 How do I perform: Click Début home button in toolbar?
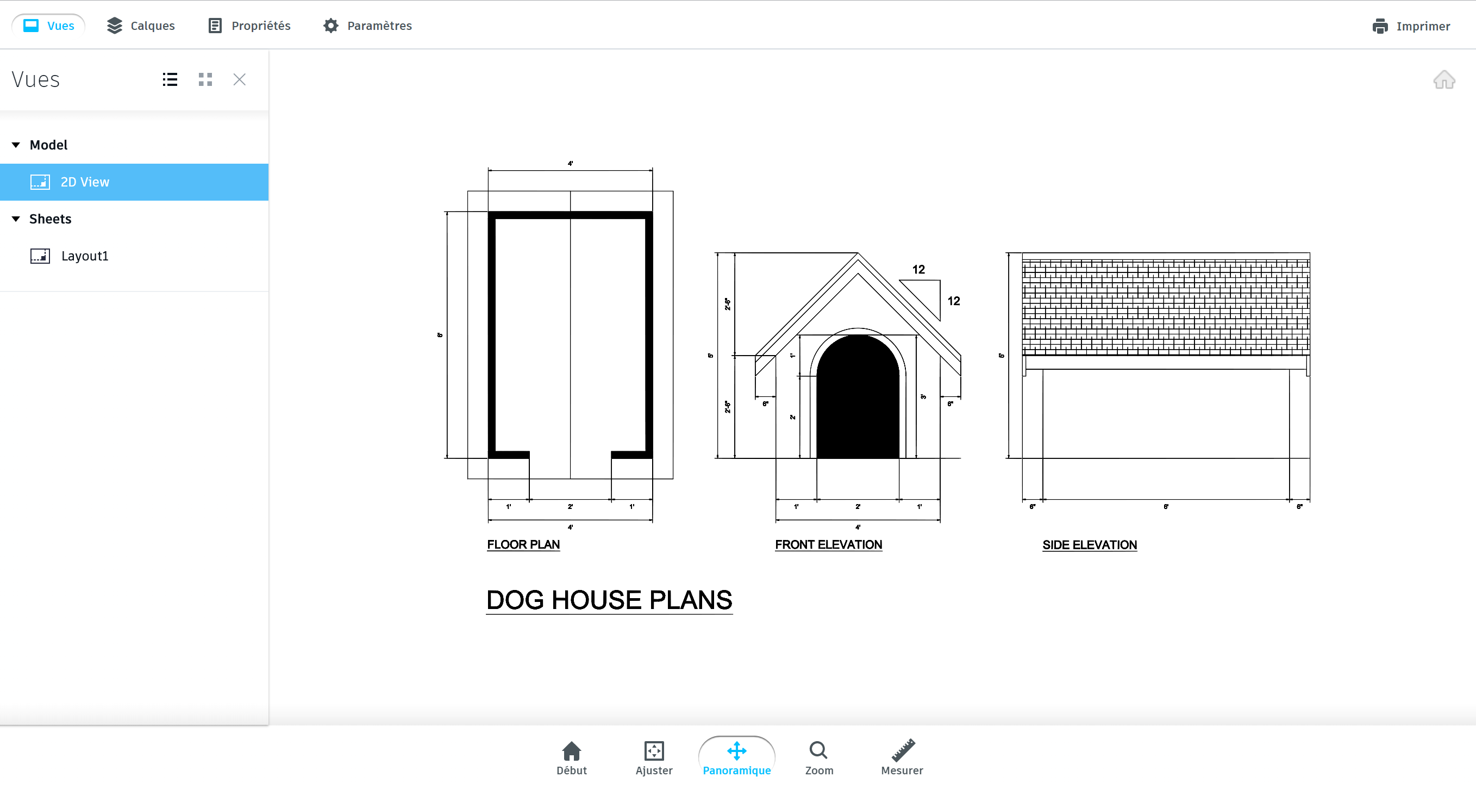[571, 757]
